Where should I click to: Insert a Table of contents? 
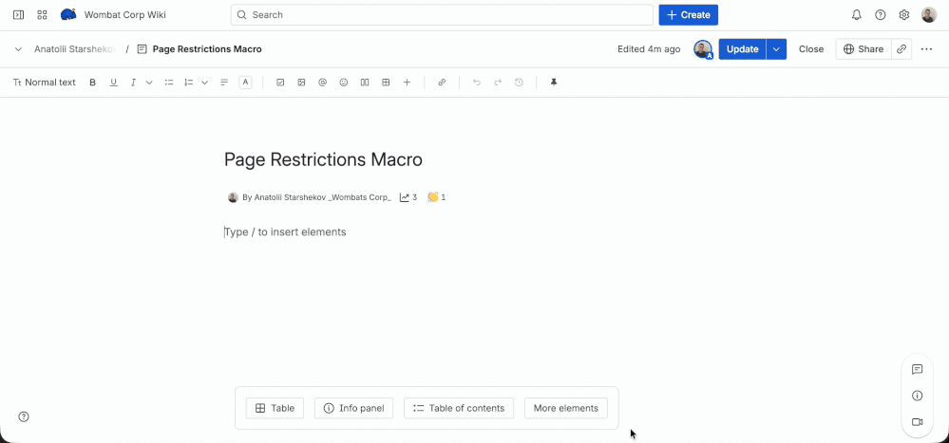pyautogui.click(x=459, y=408)
